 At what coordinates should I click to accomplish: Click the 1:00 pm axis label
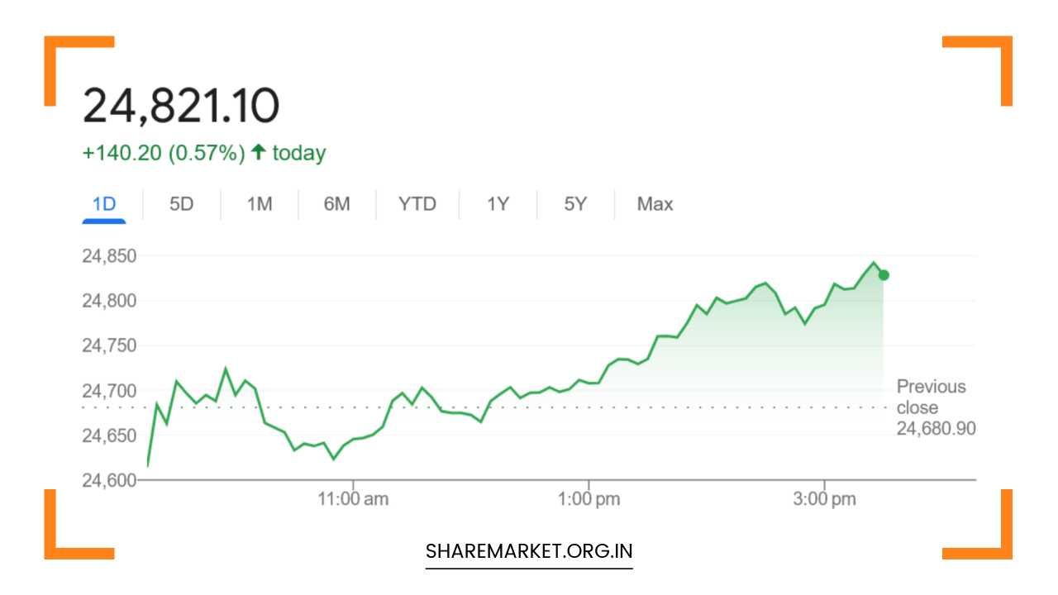[589, 498]
